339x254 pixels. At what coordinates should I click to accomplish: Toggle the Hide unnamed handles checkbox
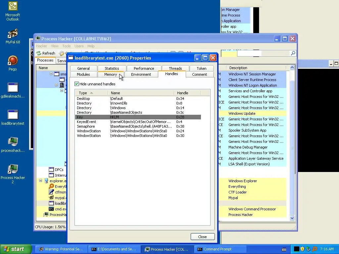76,84
